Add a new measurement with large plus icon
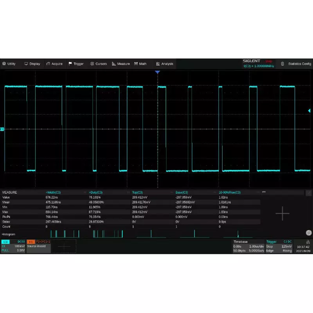The width and height of the screenshot is (313, 313). point(282,214)
